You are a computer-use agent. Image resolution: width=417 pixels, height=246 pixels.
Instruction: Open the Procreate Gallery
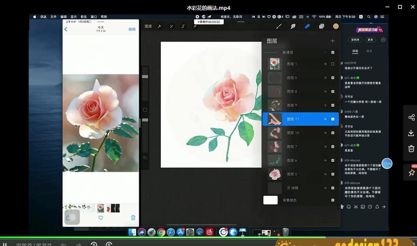tap(148, 26)
